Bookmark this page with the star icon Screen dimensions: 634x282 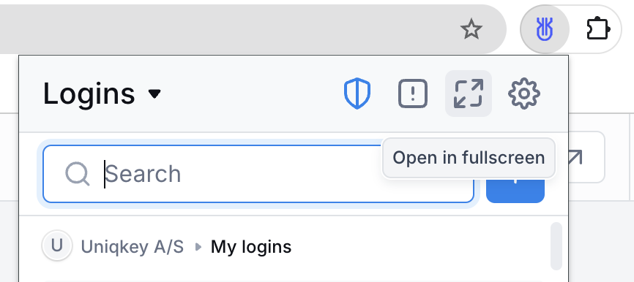pyautogui.click(x=471, y=29)
